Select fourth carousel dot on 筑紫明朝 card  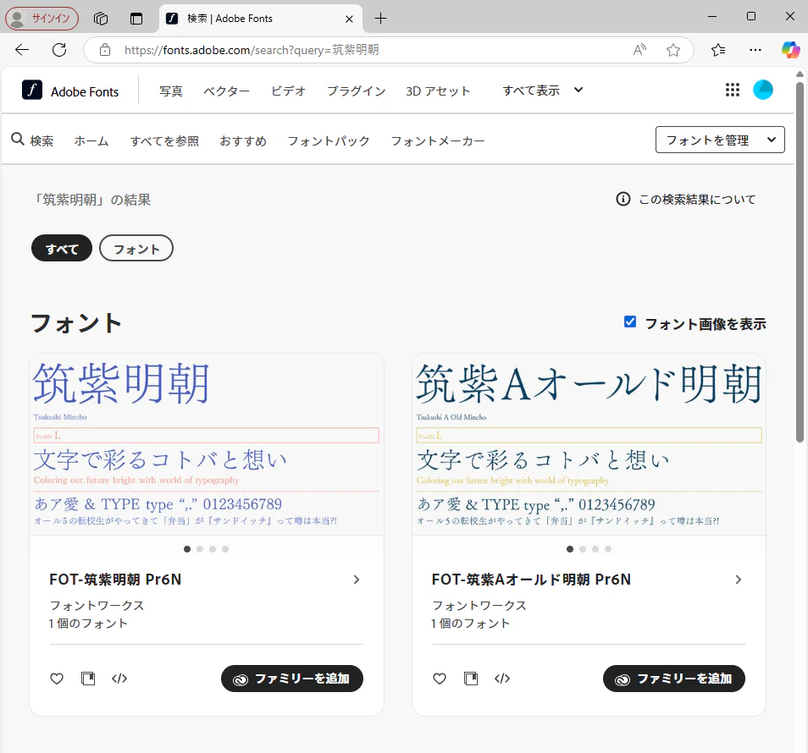tap(225, 549)
